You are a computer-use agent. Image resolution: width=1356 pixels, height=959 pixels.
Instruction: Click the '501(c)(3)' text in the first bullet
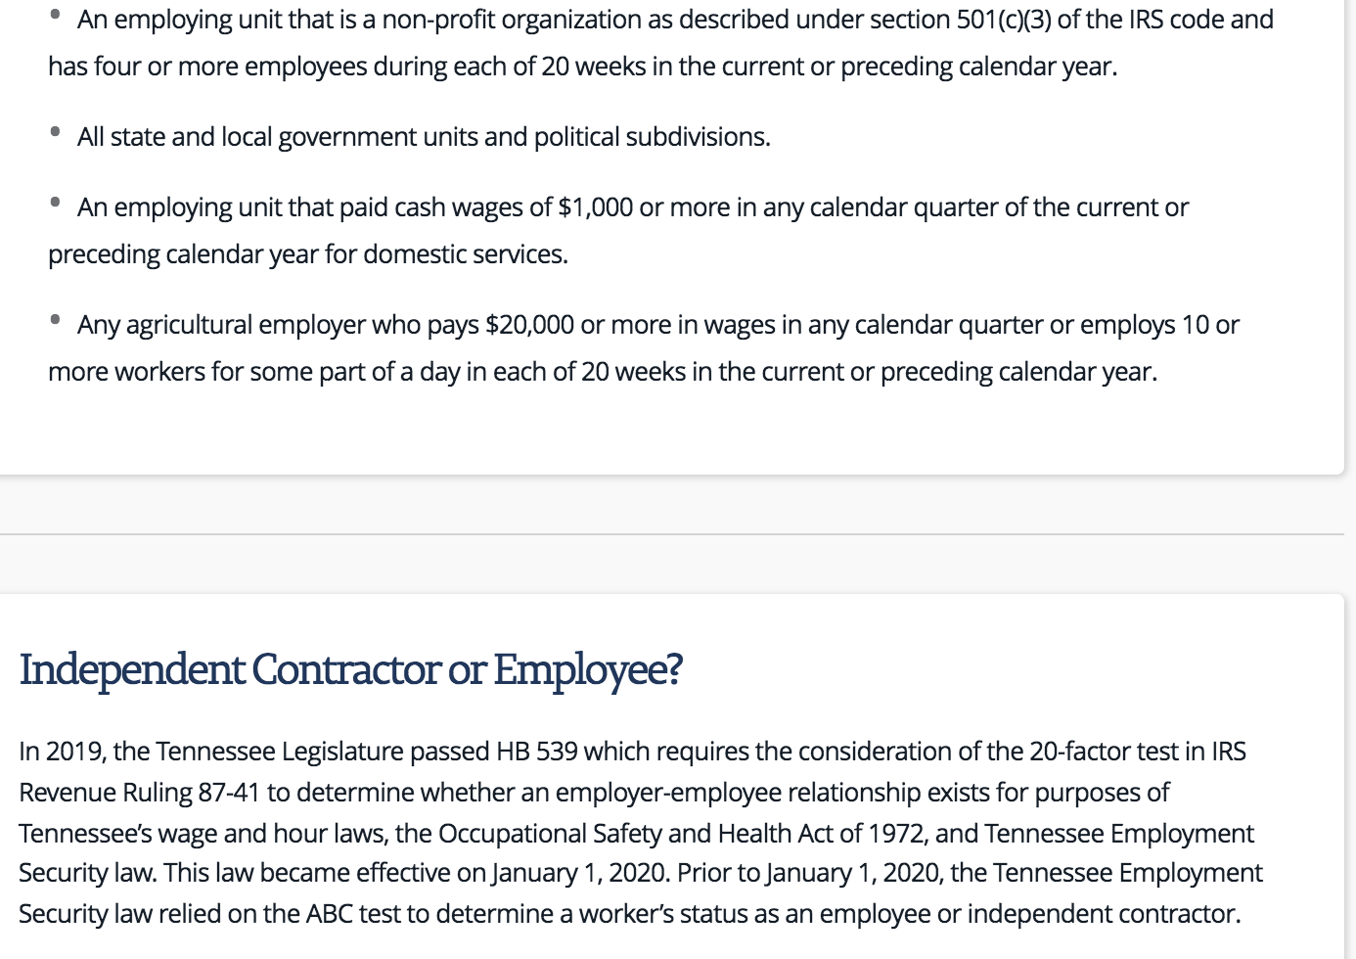(1004, 20)
